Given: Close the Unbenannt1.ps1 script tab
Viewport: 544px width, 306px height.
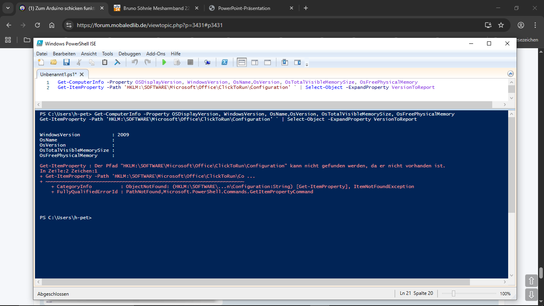Looking at the screenshot, I should click(82, 74).
